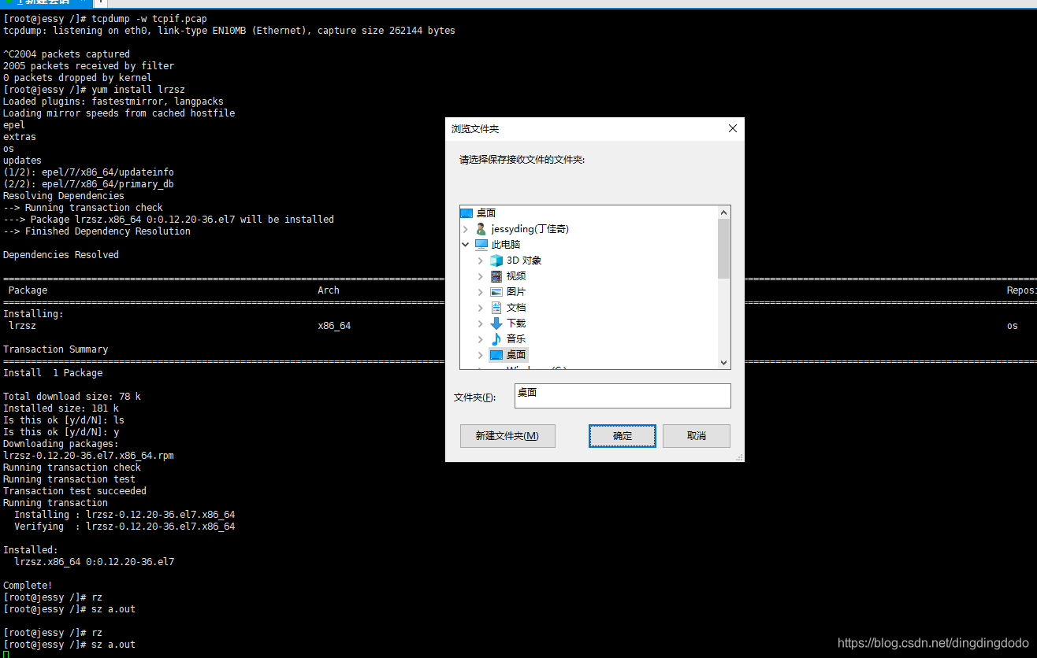Collapse the 此电脑 tree node
Viewport: 1037px width, 658px height.
[x=466, y=245]
